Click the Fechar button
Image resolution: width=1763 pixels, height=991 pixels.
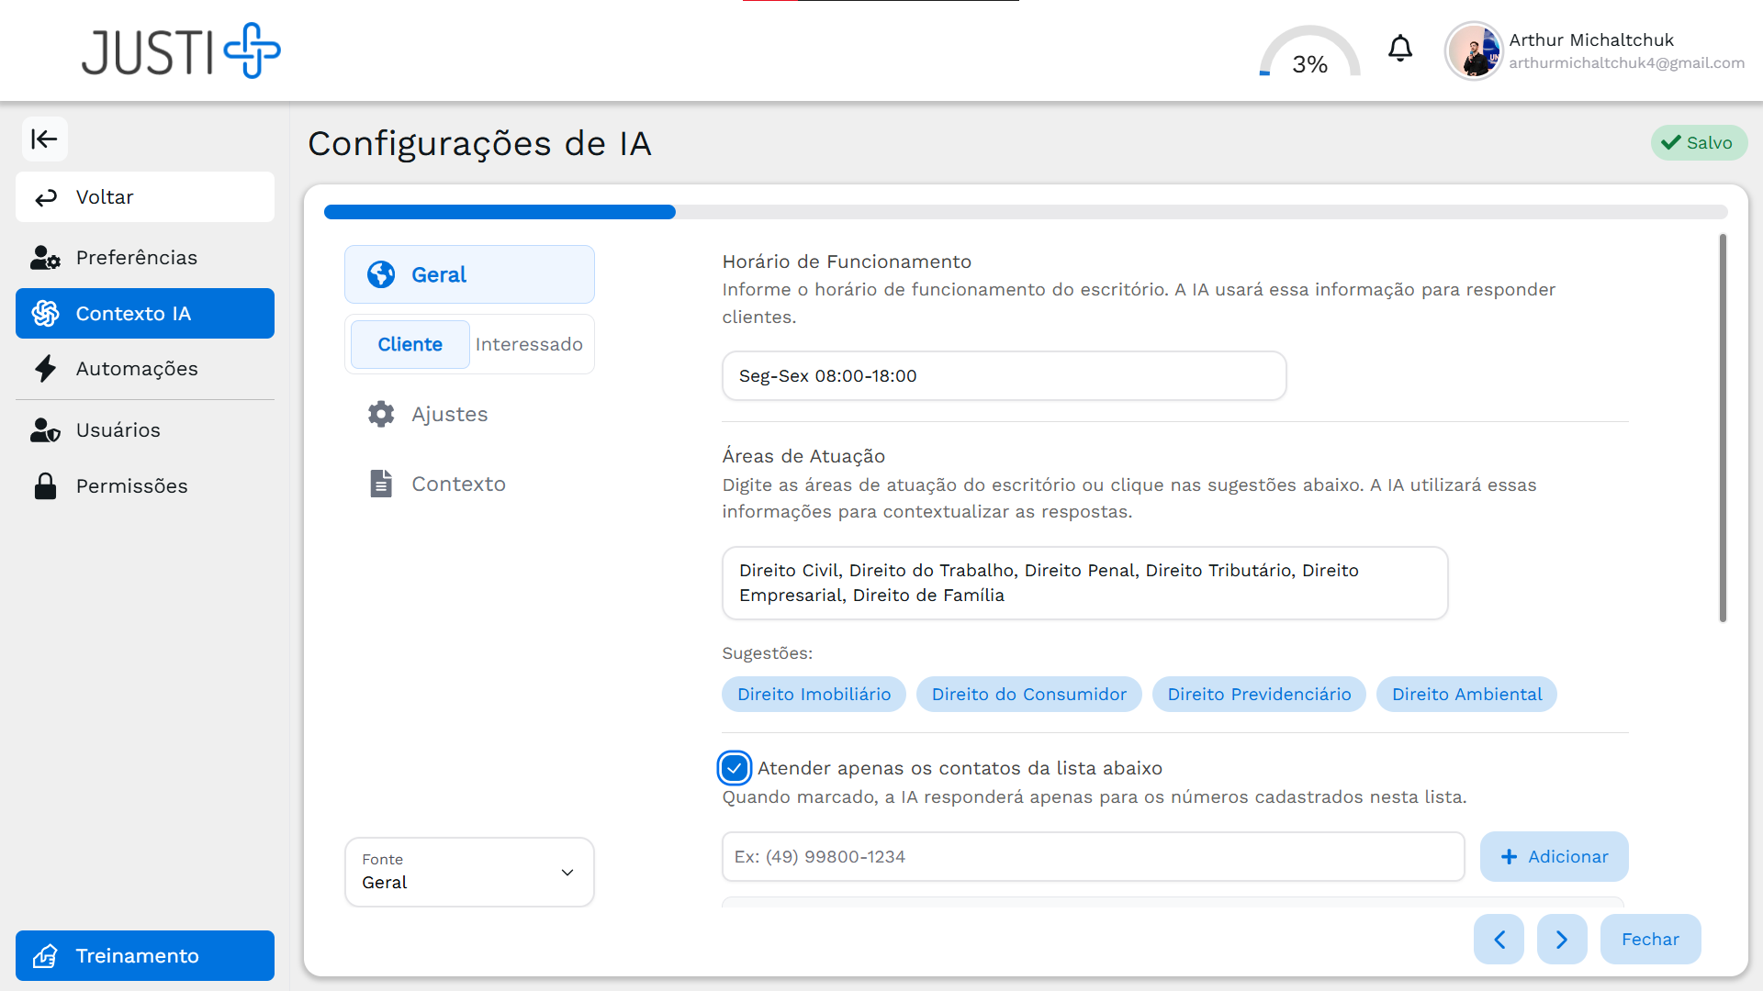coord(1650,939)
